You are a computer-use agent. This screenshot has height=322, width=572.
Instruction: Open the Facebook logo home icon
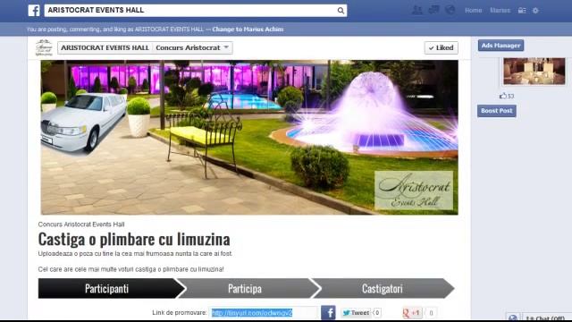(x=34, y=10)
